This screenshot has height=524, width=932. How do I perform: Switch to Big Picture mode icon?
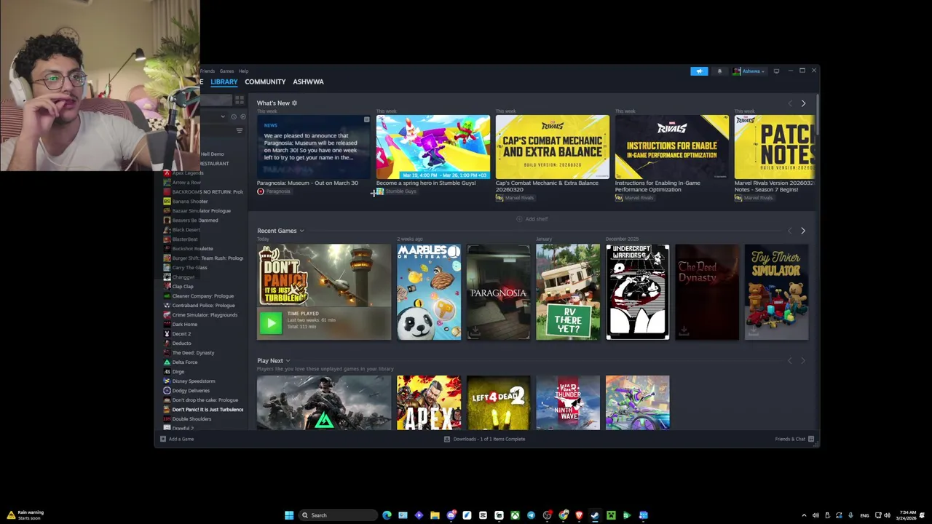776,71
